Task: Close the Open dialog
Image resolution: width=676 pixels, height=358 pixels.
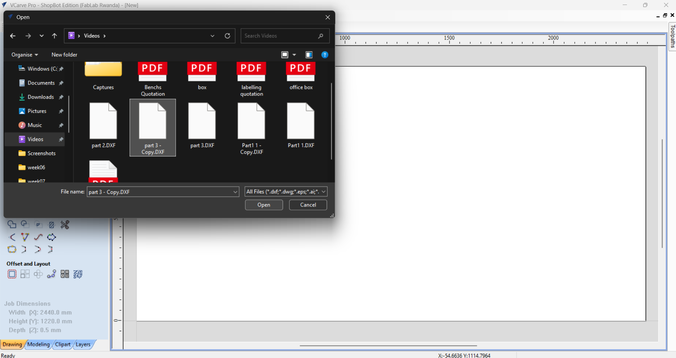Action: pos(328,17)
